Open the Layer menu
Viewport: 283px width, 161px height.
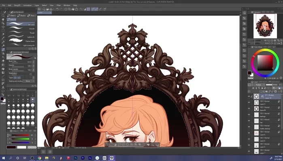37,5
